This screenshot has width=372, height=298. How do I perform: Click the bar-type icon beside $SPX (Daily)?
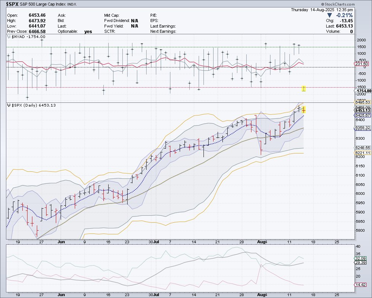9,105
